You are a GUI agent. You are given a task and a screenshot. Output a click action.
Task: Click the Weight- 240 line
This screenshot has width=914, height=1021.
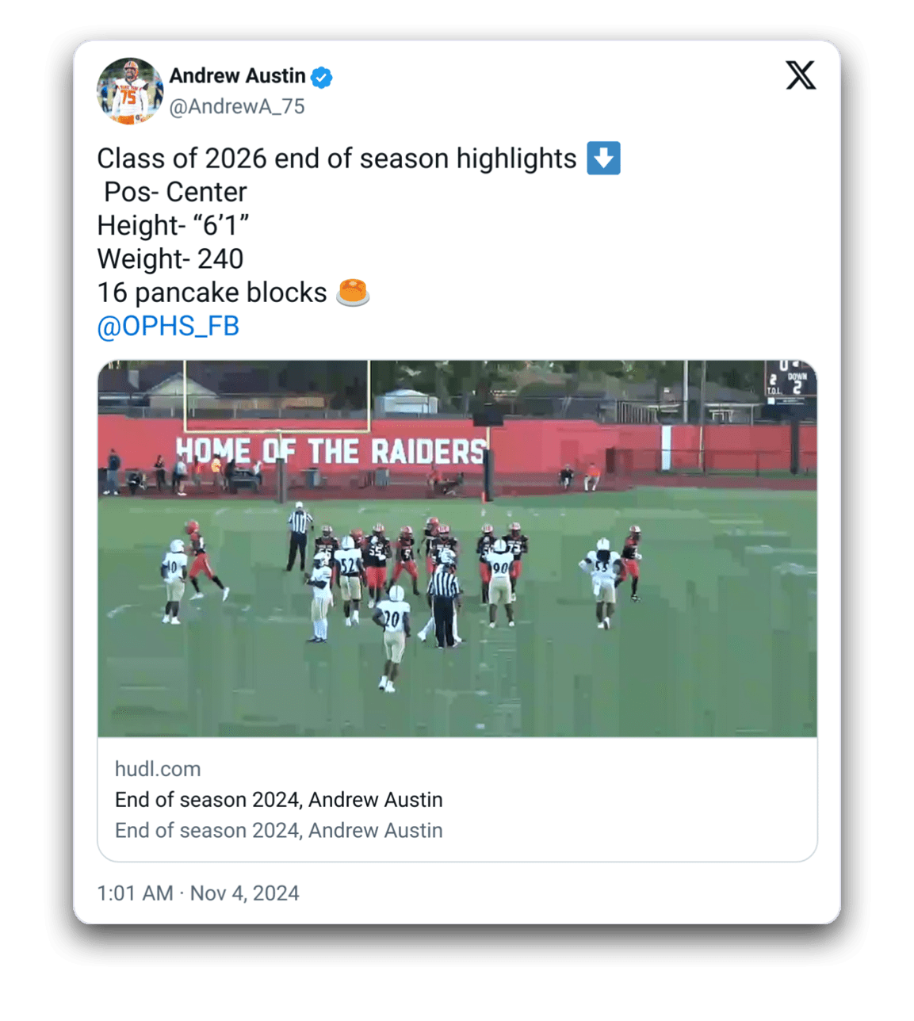[170, 259]
